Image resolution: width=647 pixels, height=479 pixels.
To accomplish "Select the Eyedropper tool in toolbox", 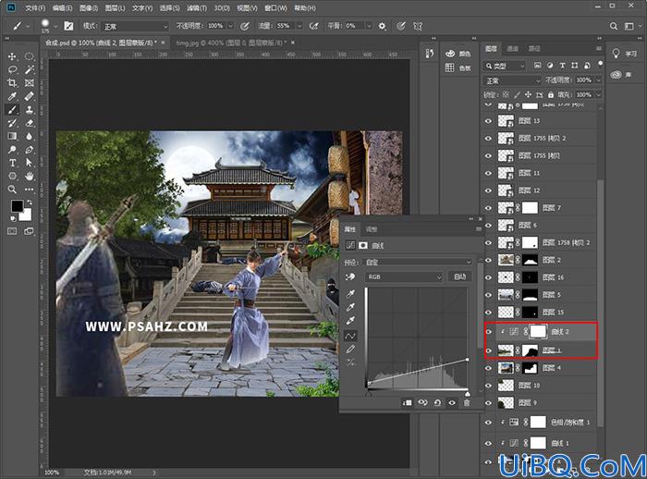I will pos(12,96).
